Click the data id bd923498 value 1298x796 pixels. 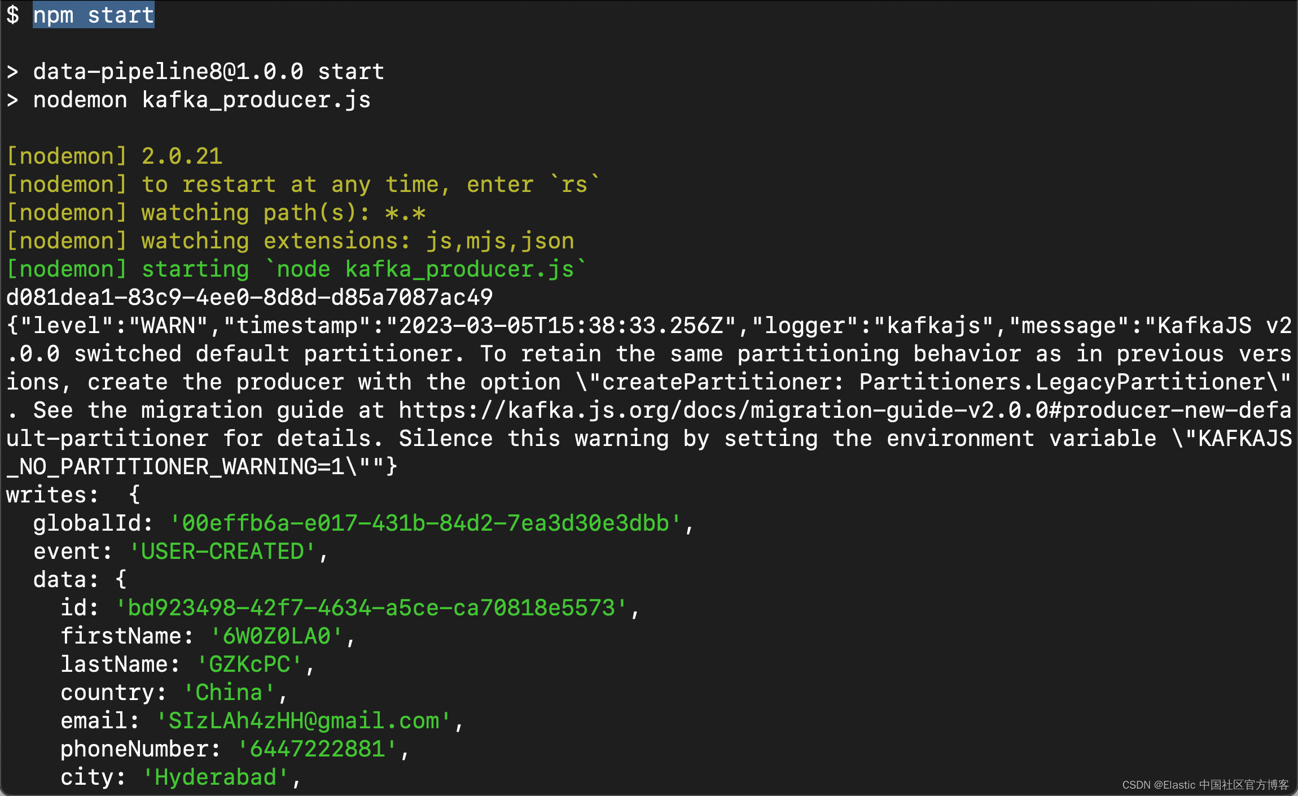(x=371, y=608)
